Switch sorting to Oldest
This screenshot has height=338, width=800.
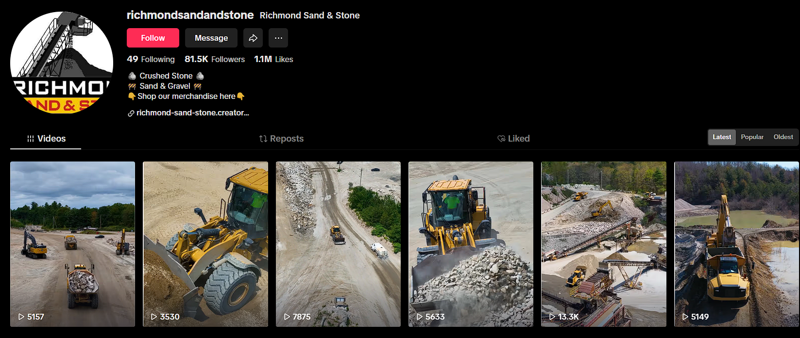coord(783,137)
